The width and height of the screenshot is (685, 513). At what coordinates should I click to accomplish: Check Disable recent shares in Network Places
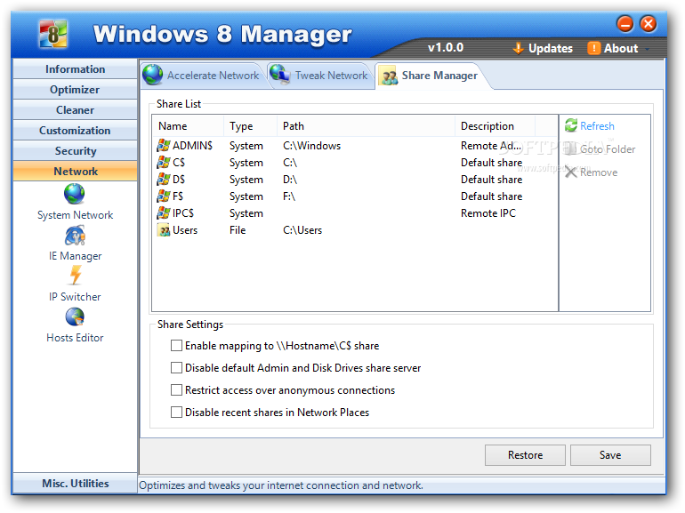176,412
